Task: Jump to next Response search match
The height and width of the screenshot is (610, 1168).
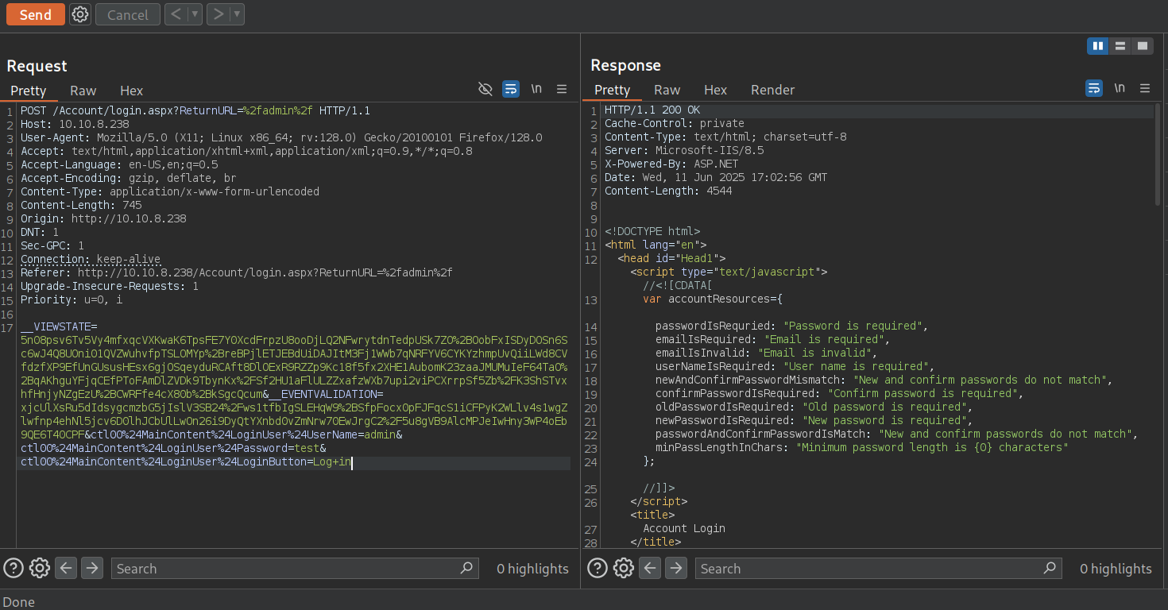Action: click(676, 568)
